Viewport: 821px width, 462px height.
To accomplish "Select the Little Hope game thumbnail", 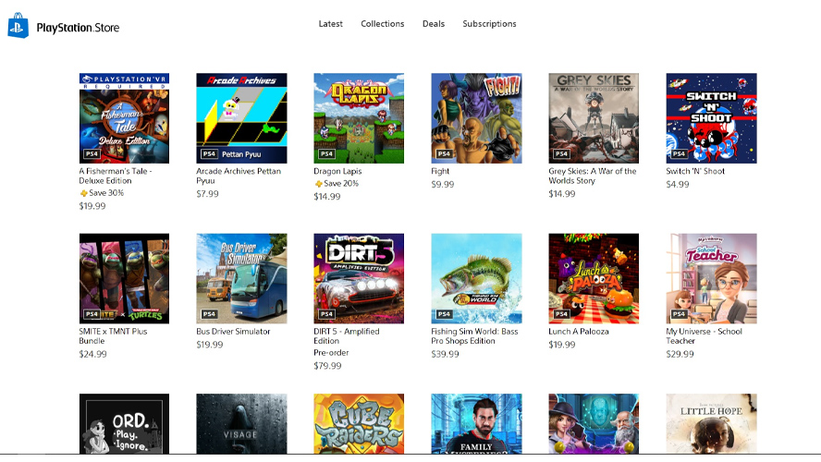I will (711, 424).
